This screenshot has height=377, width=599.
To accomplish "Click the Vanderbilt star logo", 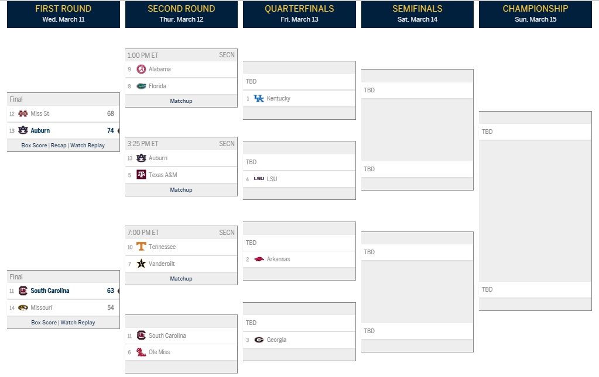I will tap(141, 264).
